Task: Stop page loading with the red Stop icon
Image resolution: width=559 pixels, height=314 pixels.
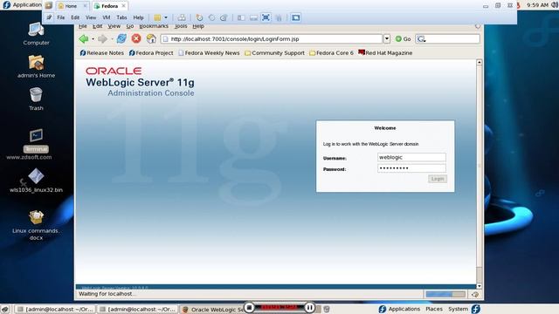Action: point(136,38)
